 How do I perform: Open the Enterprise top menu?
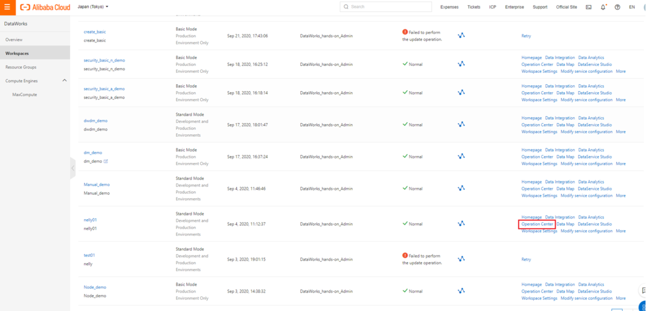pyautogui.click(x=514, y=7)
